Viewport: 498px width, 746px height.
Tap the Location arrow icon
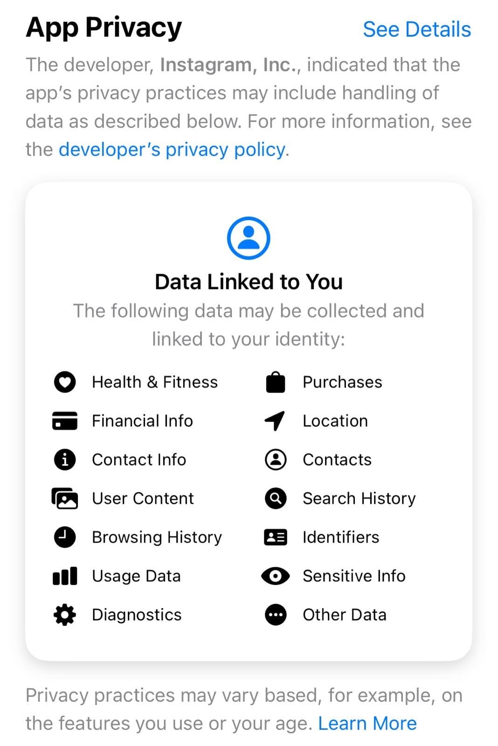(275, 421)
